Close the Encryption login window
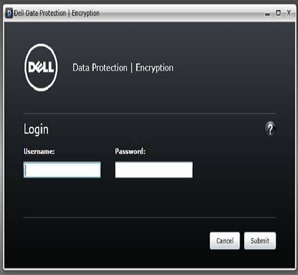 [288, 13]
